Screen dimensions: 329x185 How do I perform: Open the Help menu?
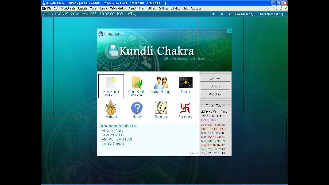point(185,8)
